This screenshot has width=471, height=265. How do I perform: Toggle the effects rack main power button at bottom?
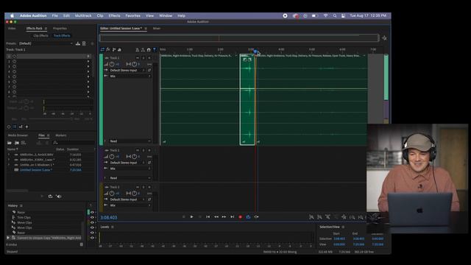pos(9,127)
